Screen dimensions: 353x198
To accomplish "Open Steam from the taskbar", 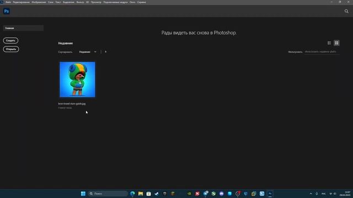I will point(157,194).
